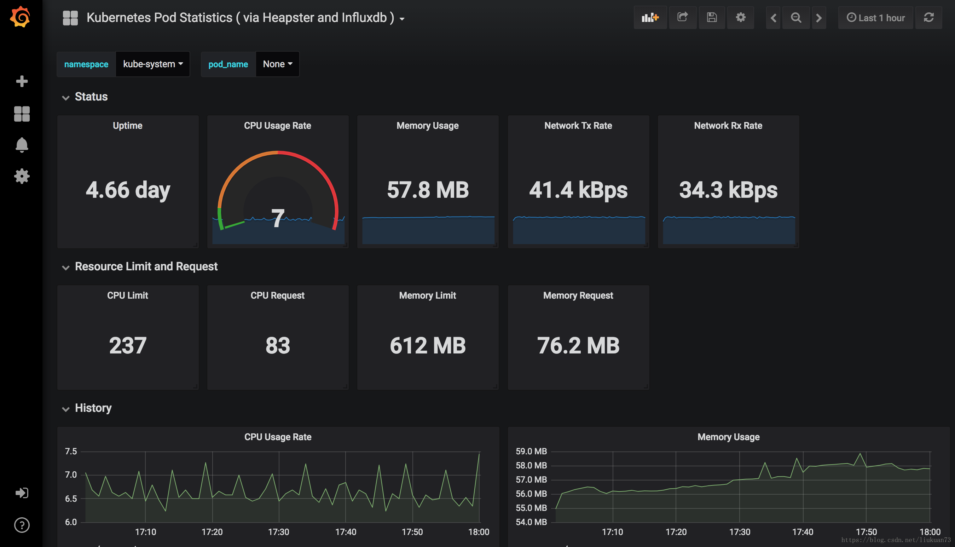This screenshot has width=955, height=547.
Task: Open dashboard settings gear in top toolbar
Action: click(x=741, y=18)
